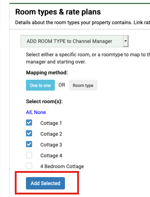Uncheck the Cottage 1 checkbox
This screenshot has height=197, width=150.
(x=29, y=123)
